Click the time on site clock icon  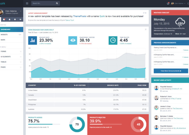tap(113, 40)
